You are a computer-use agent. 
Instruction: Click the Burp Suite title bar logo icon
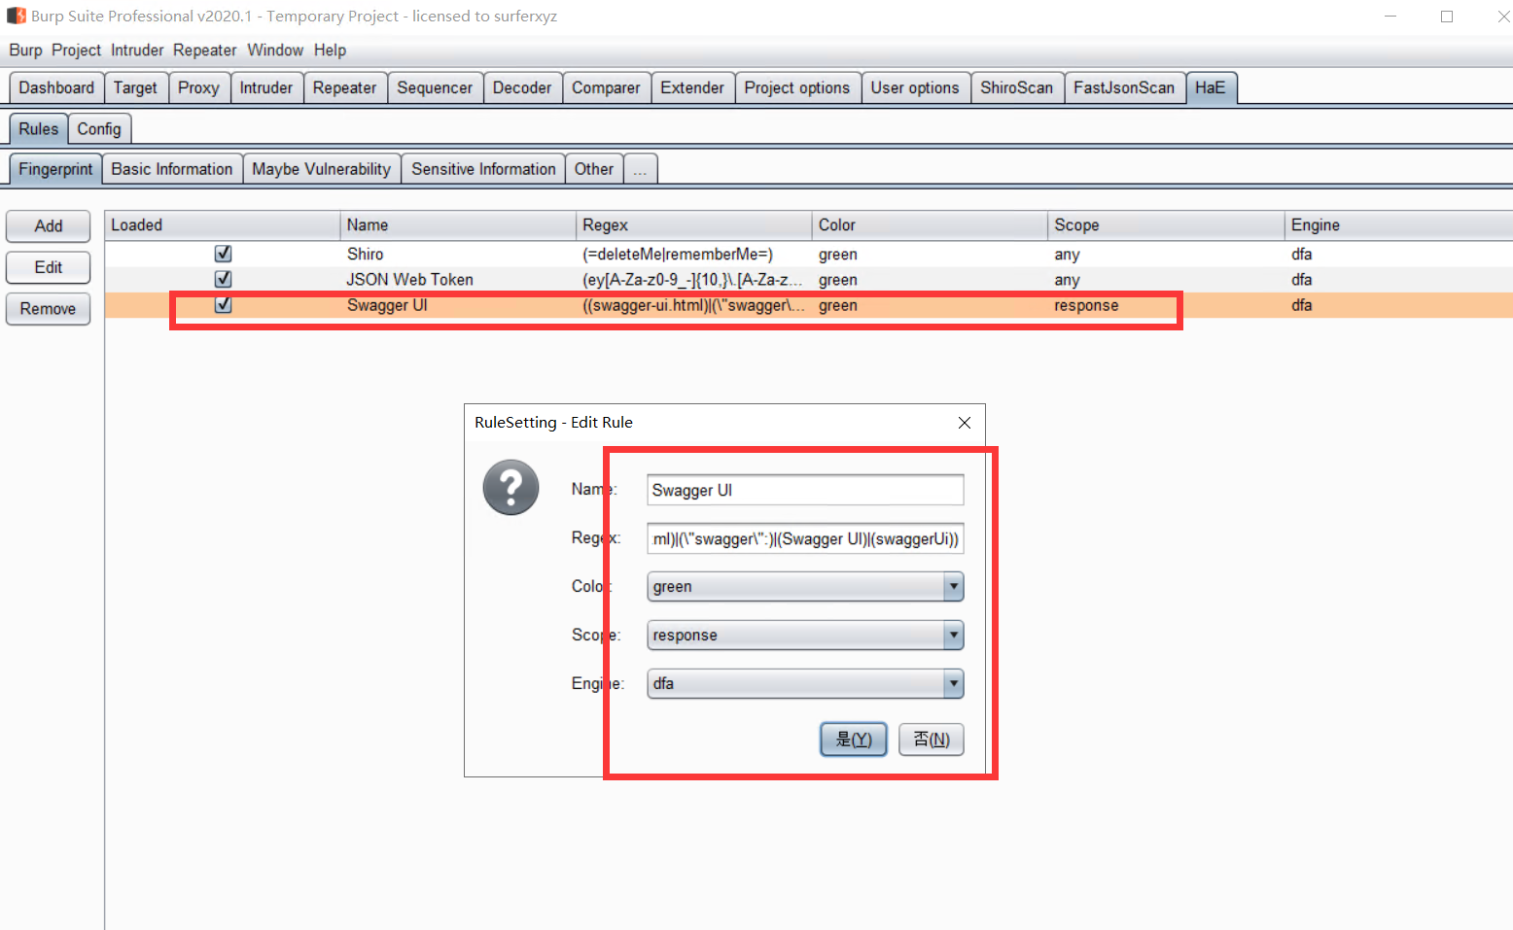pyautogui.click(x=17, y=16)
